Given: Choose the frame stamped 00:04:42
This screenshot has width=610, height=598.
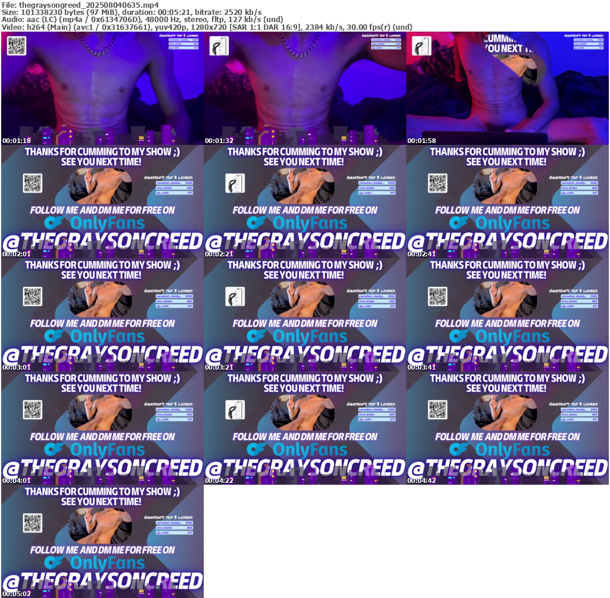Looking at the screenshot, I should (508, 428).
